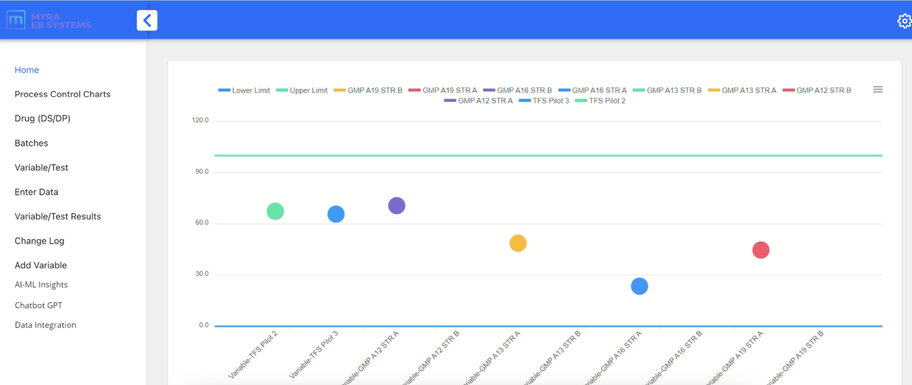Viewport: 912px width, 385px height.
Task: Click the purple GMP A12 STR A data point
Action: pos(397,206)
